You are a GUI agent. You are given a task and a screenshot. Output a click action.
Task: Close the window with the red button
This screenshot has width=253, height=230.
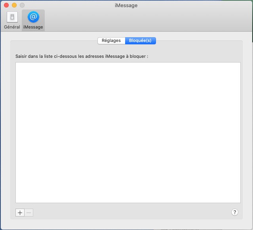pyautogui.click(x=6, y=5)
